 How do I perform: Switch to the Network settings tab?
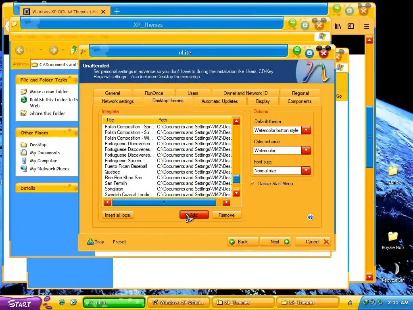[118, 101]
